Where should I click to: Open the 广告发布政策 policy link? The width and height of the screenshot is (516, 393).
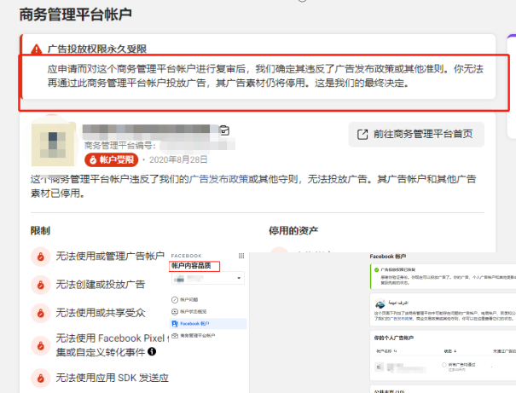coord(219,179)
